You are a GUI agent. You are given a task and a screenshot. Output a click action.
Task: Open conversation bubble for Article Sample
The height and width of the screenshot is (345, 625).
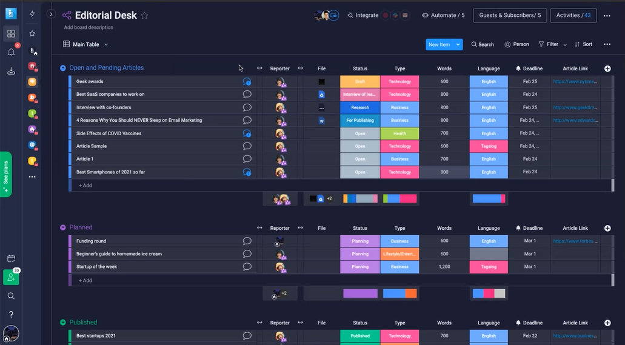pyautogui.click(x=247, y=146)
